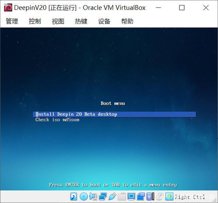Click the CPU virtualization chip icon
The image size is (218, 203).
[x=150, y=197]
